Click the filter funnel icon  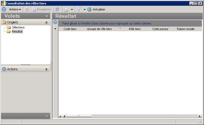point(79,9)
